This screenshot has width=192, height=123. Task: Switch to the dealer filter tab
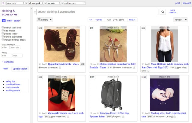tap(17, 21)
